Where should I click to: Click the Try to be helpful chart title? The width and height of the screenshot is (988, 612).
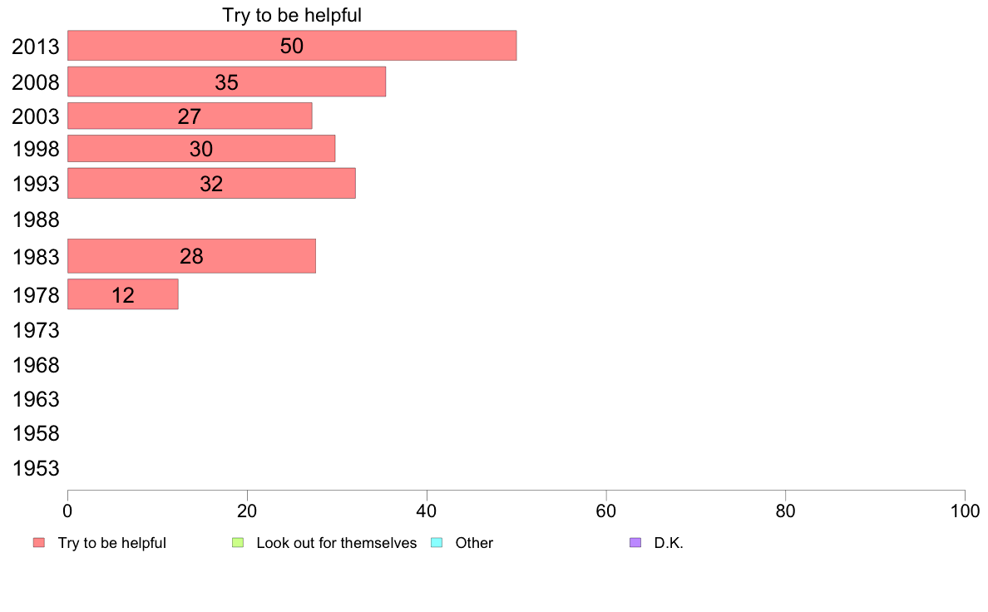click(292, 15)
